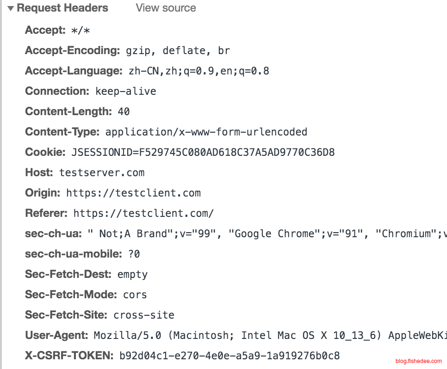Select the Connection keep-alive value

click(125, 92)
